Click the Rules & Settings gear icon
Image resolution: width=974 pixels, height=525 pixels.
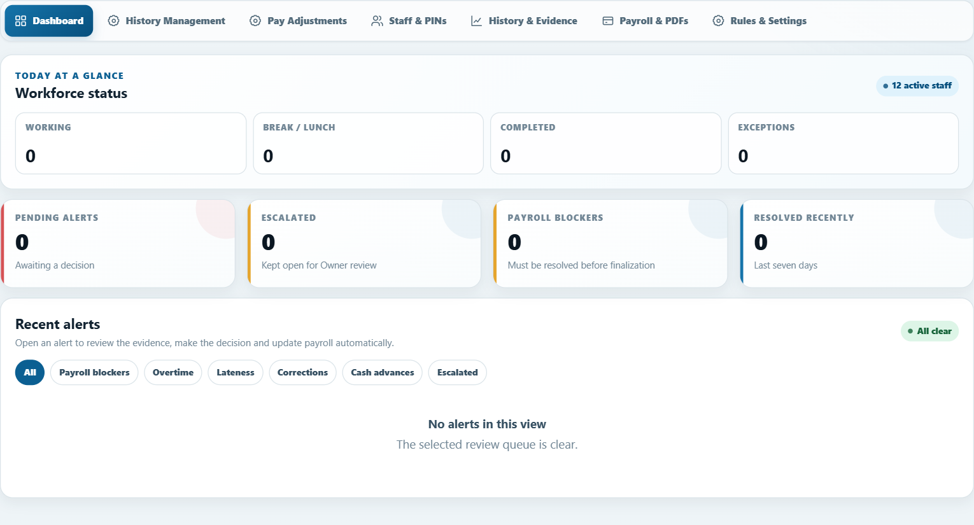718,21
